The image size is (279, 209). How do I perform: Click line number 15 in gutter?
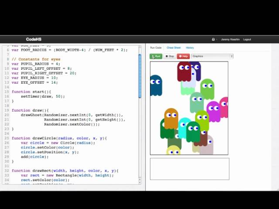point(7,92)
